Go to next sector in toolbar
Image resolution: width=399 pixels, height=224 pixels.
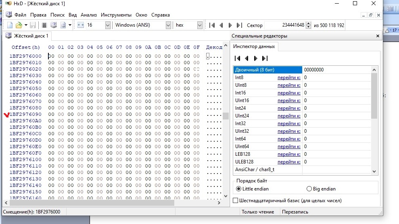coord(230,25)
